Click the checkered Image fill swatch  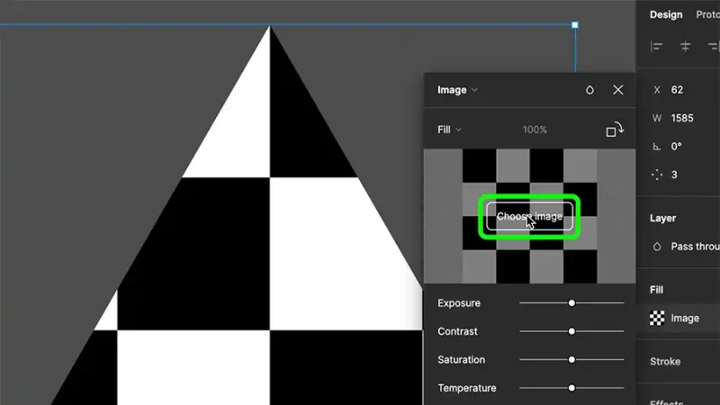pos(657,318)
